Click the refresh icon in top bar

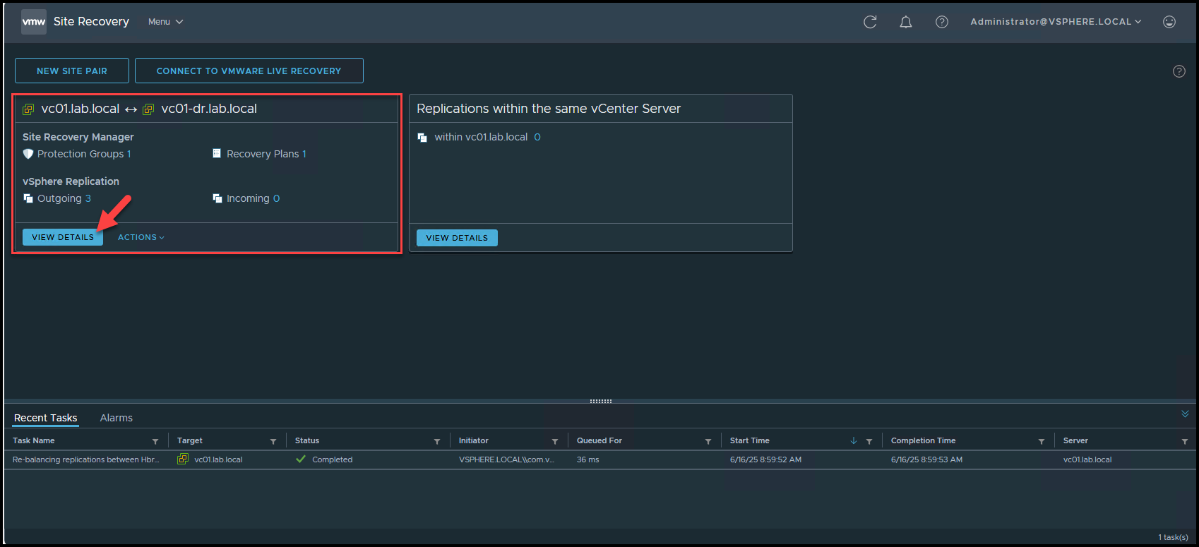(x=870, y=22)
